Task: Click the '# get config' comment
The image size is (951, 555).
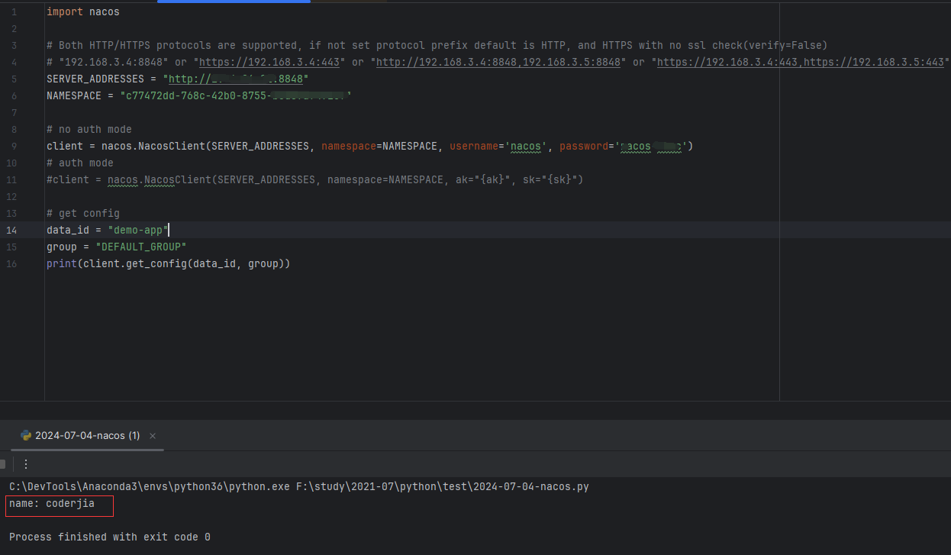Action: pyautogui.click(x=83, y=213)
